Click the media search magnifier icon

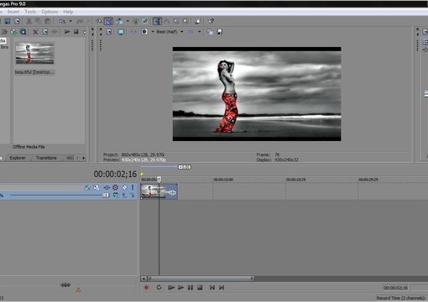point(23,32)
